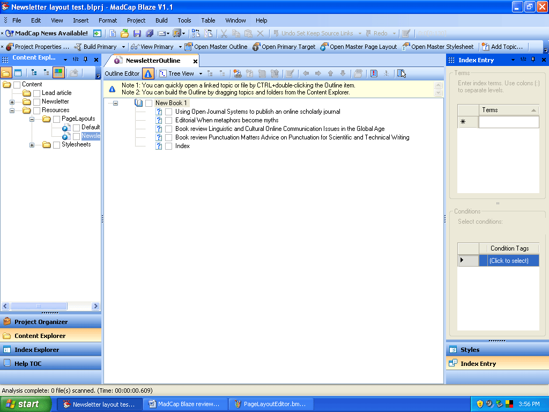Click the Windows start button
The height and width of the screenshot is (412, 549).
(26, 404)
